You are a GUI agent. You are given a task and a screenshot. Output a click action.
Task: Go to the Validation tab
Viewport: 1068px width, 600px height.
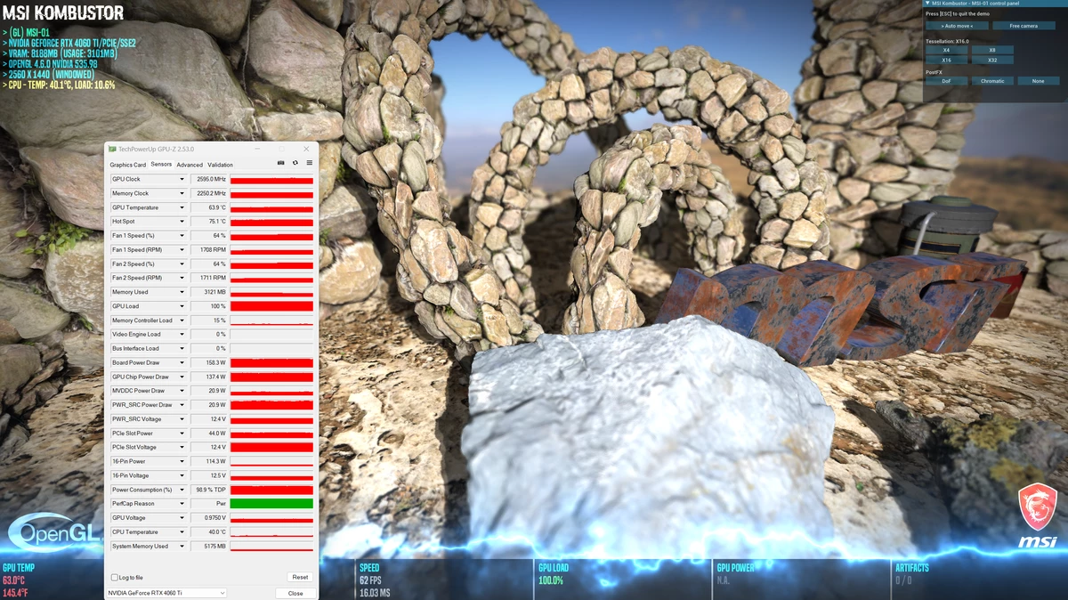tap(220, 165)
